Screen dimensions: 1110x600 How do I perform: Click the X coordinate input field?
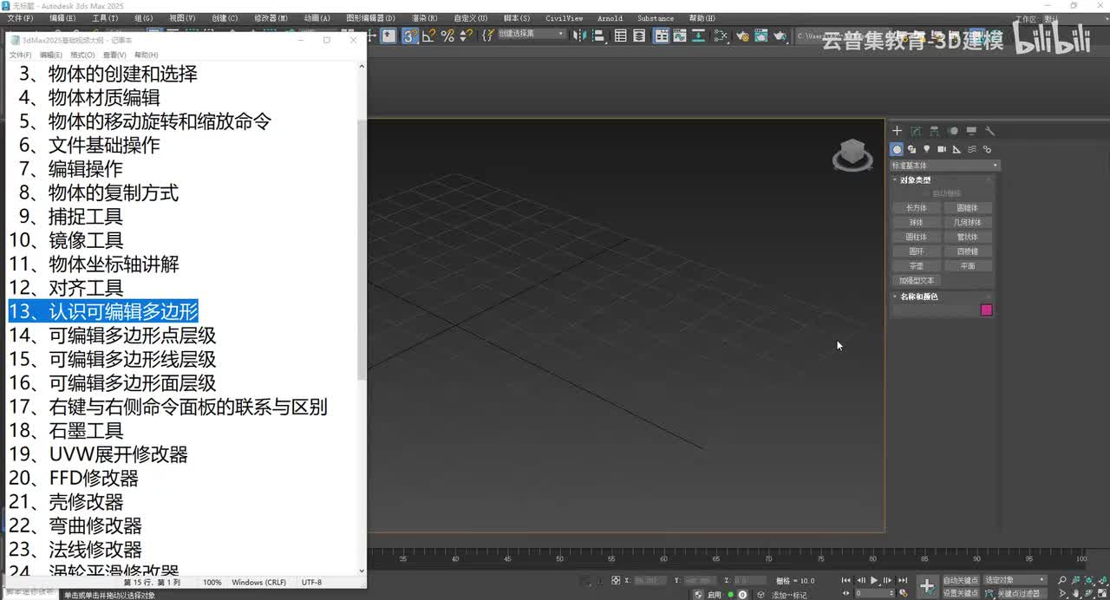click(x=650, y=580)
